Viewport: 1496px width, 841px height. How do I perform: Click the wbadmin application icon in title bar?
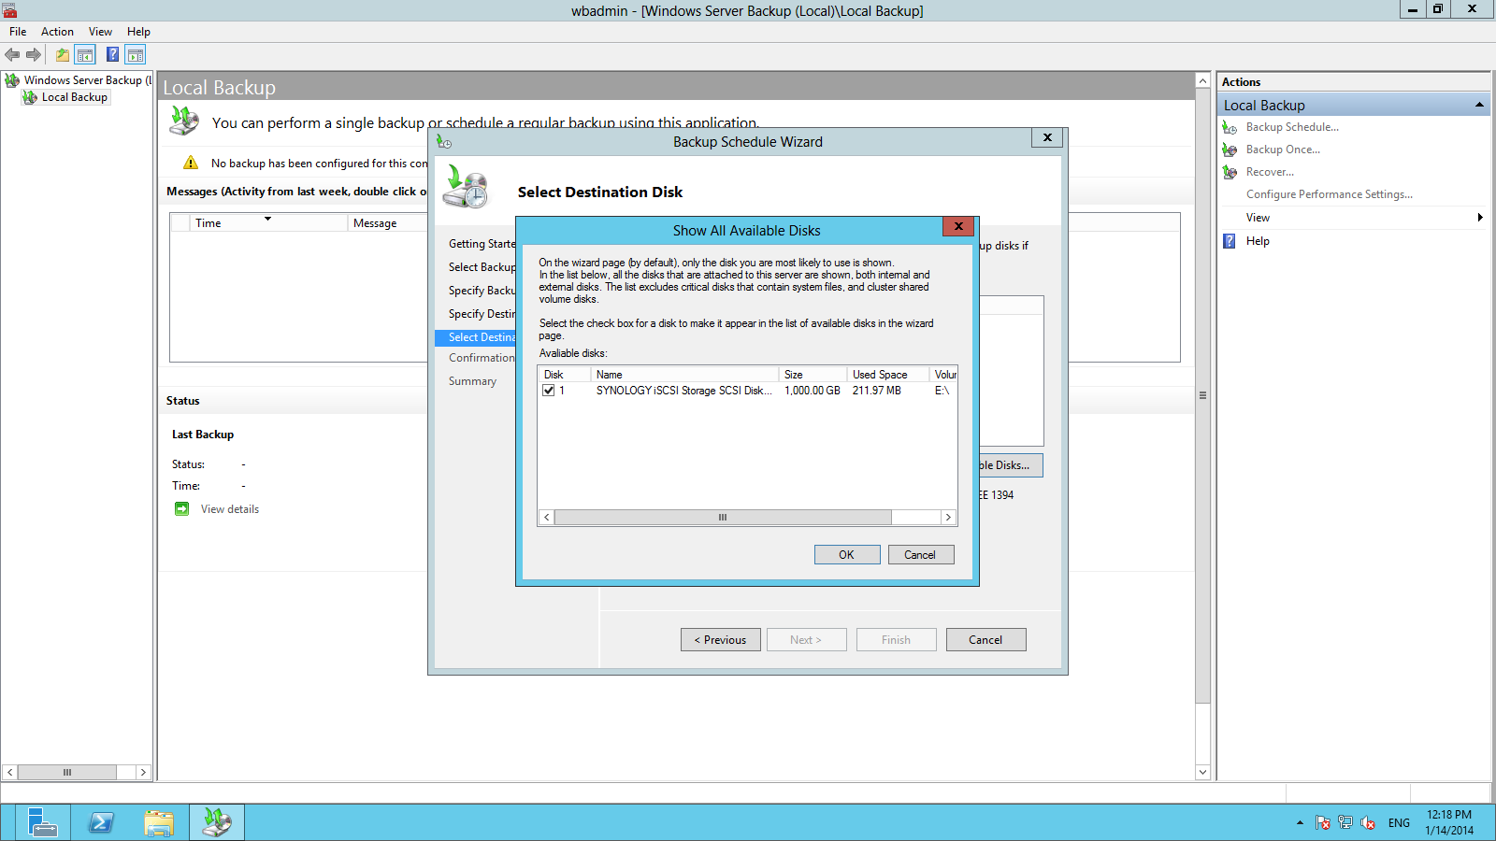[9, 10]
